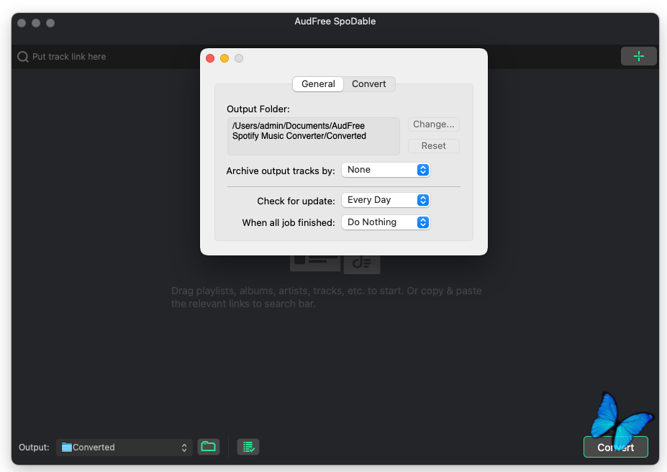Click the Change... output folder button

coord(433,124)
